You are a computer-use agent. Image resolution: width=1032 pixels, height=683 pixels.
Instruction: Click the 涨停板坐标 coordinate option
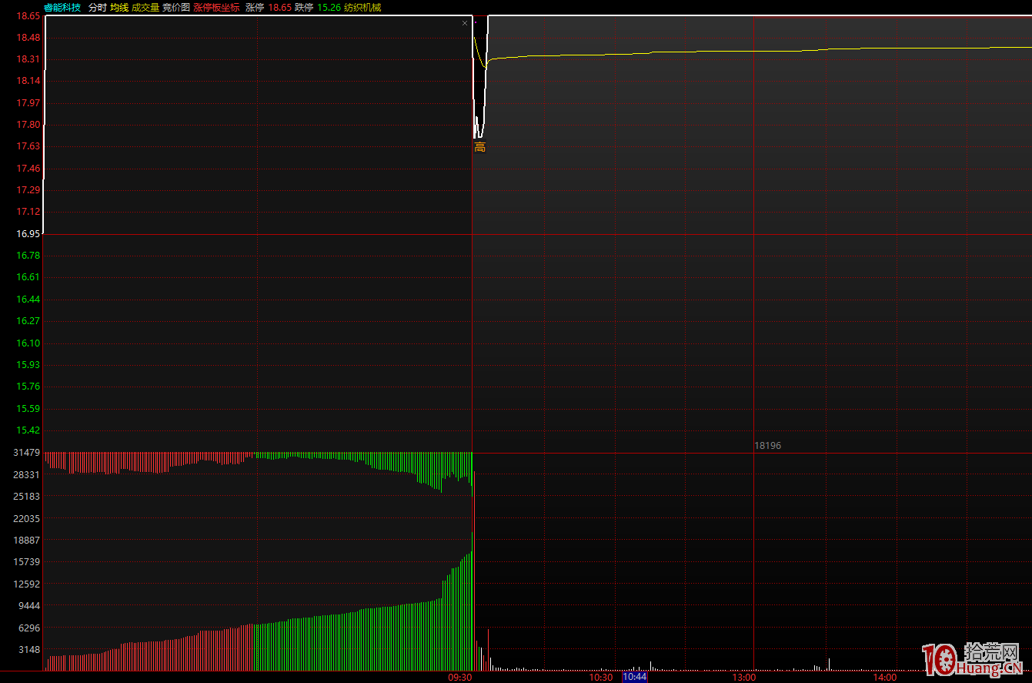[x=216, y=7]
